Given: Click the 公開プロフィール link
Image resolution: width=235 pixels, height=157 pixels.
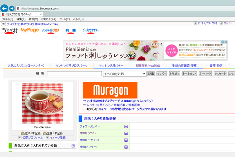Looking at the screenshot, I should pos(33,138).
